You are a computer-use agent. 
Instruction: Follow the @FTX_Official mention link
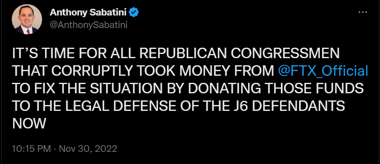point(323,71)
